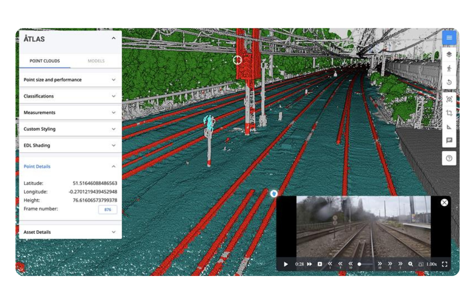This screenshot has width=475, height=301.
Task: Click the layers icon in right toolbar
Action: pos(449,54)
